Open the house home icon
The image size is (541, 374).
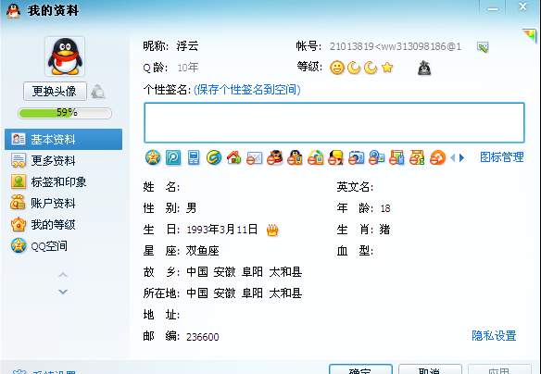(x=234, y=158)
